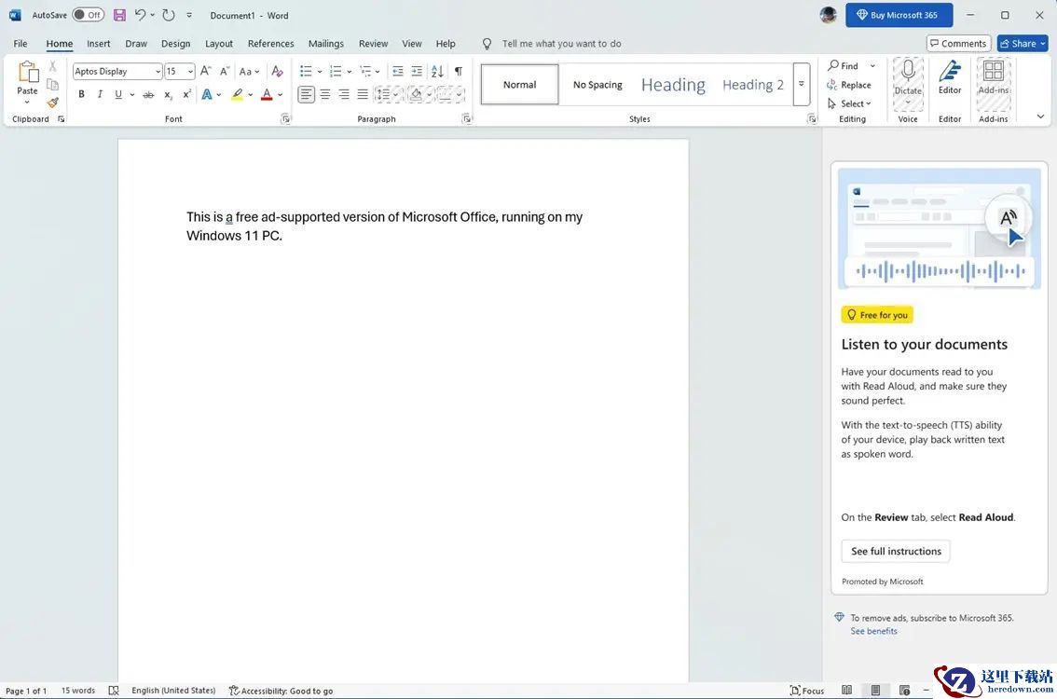Select the Format Painter brush
This screenshot has height=699, width=1057.
click(52, 103)
